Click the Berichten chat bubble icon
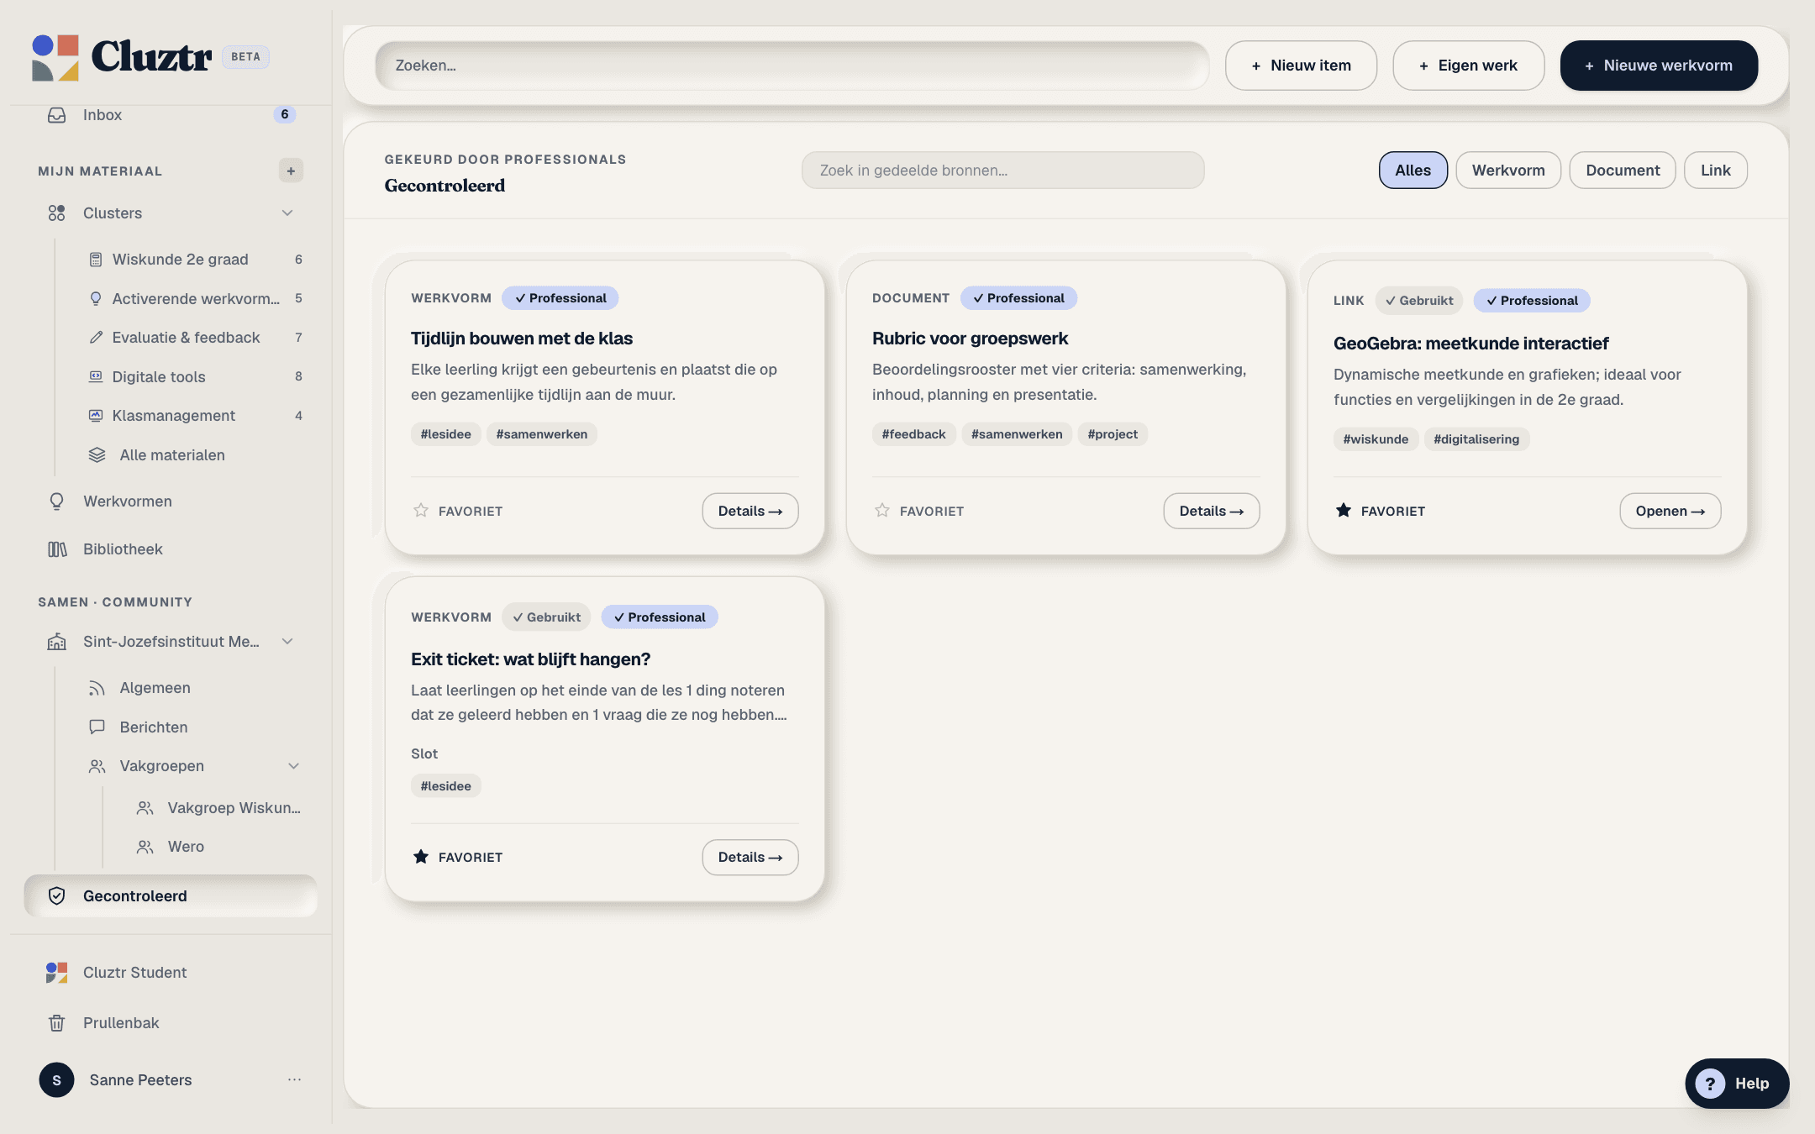Viewport: 1815px width, 1134px height. pos(97,727)
